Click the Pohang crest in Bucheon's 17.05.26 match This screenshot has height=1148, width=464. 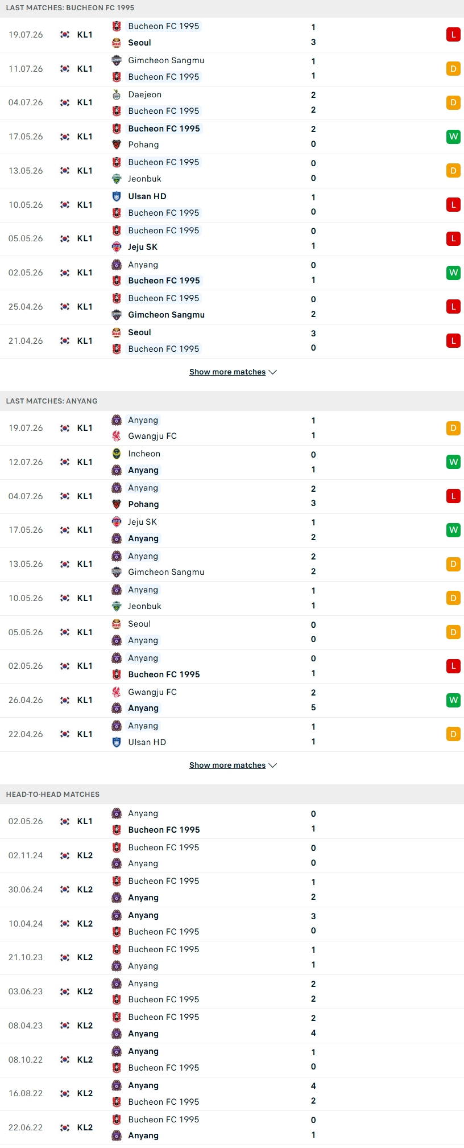(117, 145)
